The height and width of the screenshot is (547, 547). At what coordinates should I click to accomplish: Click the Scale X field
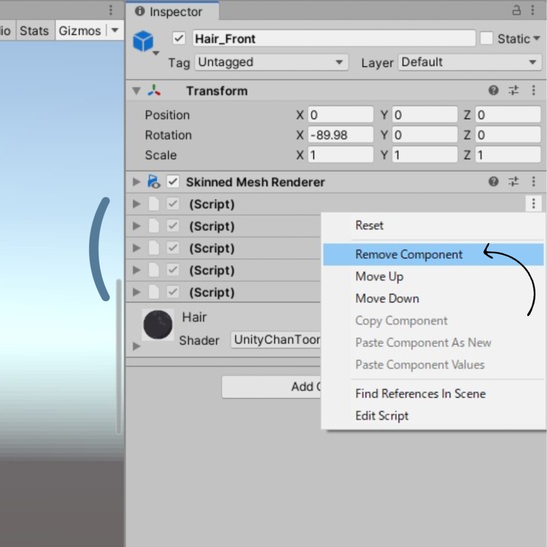[x=340, y=154]
